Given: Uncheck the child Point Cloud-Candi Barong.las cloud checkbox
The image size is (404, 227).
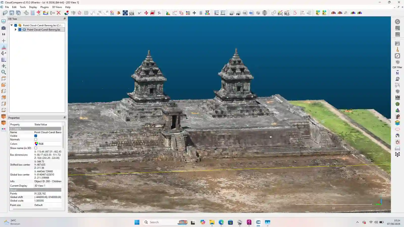Looking at the screenshot, I should (20, 30).
